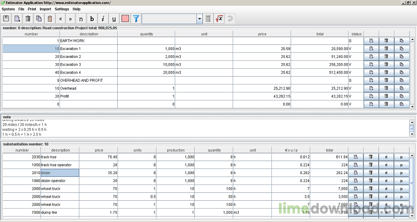Image resolution: width=417 pixels, height=222 pixels.
Task: Click the note panel scrollbar down arrow
Action: (x=412, y=135)
